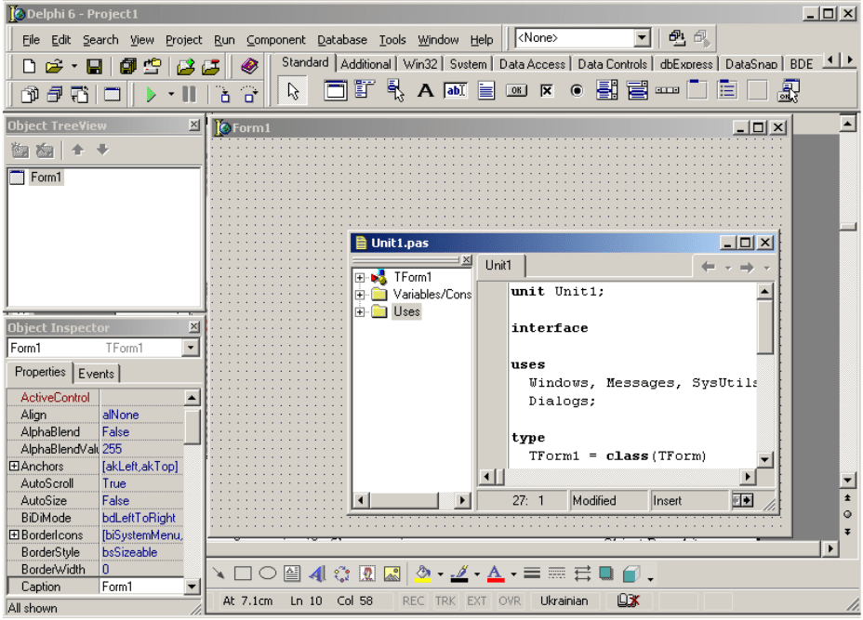Click the code editor vertical scrollbar down arrow

pyautogui.click(x=764, y=459)
